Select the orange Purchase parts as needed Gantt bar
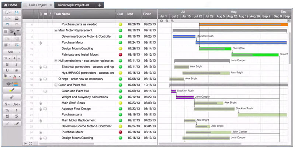 243,25
